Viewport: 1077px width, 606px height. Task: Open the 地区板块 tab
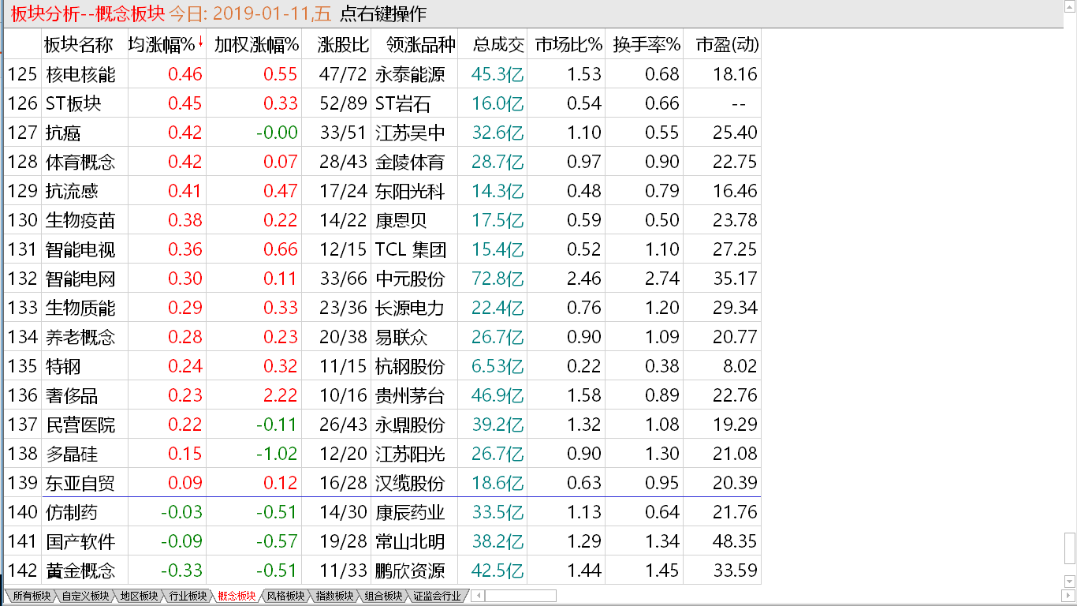[x=139, y=596]
